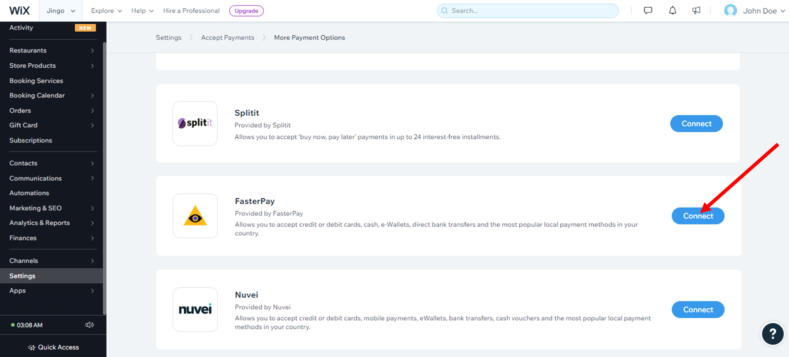
Task: Click the Quick Access button
Action: (53, 347)
